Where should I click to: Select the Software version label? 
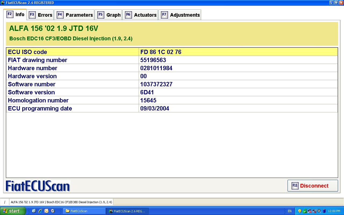(x=31, y=92)
